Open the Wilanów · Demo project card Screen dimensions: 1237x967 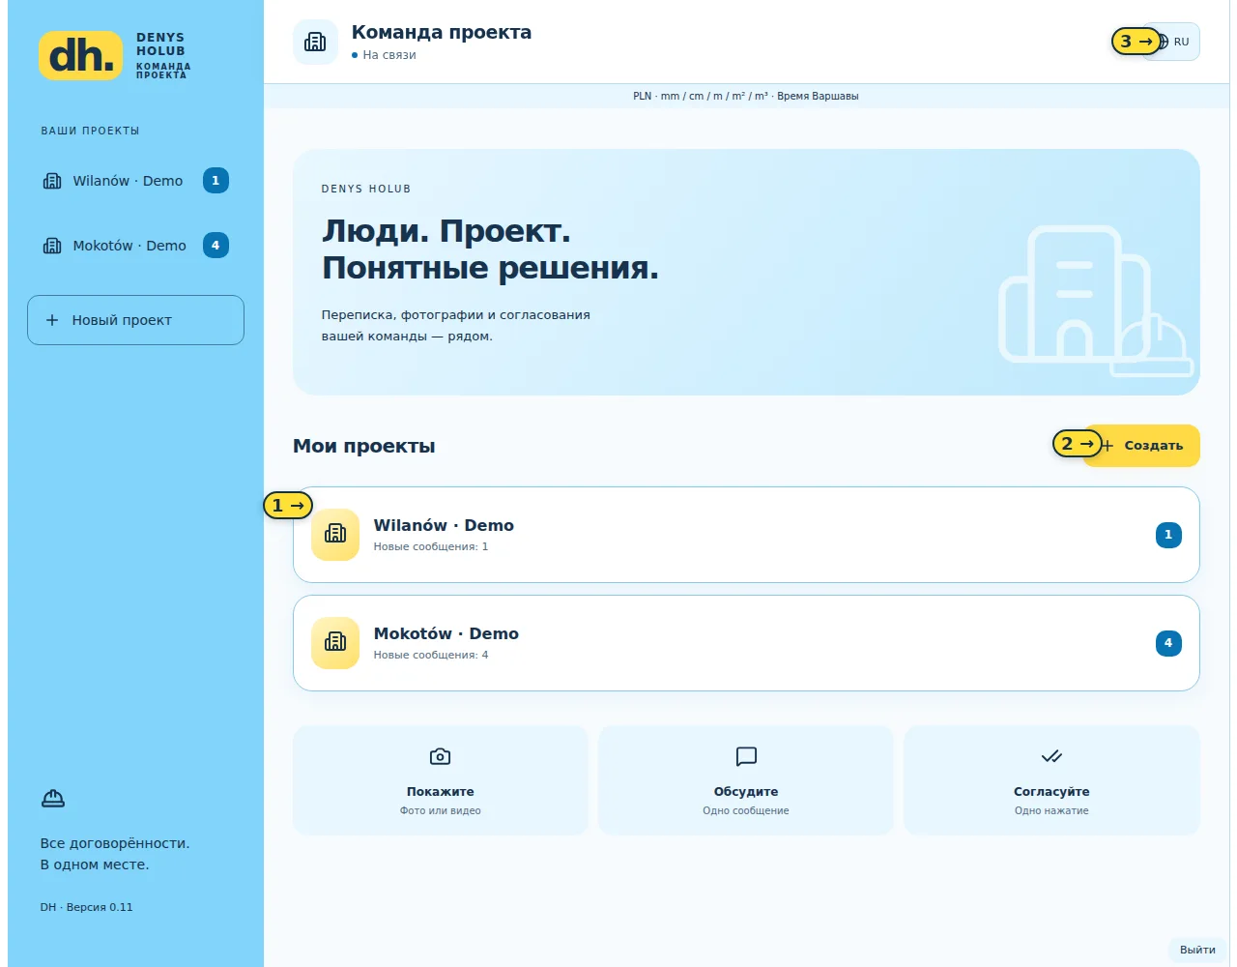pos(746,535)
